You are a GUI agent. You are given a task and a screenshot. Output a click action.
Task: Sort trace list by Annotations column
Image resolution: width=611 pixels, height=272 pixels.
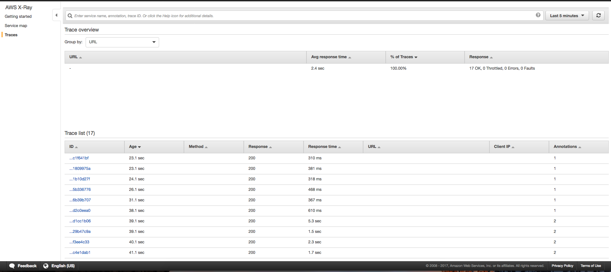(567, 147)
